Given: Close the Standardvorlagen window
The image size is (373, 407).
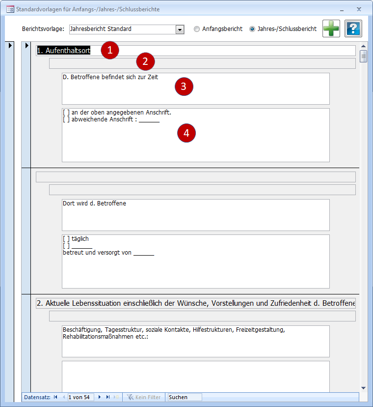Looking at the screenshot, I should click(x=359, y=9).
